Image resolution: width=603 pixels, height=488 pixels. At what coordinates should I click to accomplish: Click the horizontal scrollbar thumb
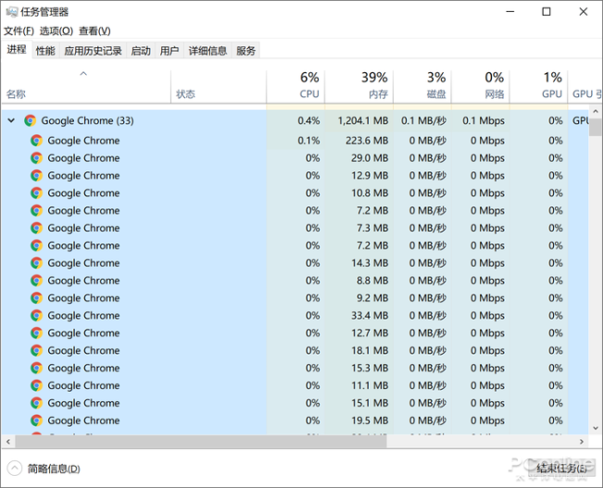[201, 442]
